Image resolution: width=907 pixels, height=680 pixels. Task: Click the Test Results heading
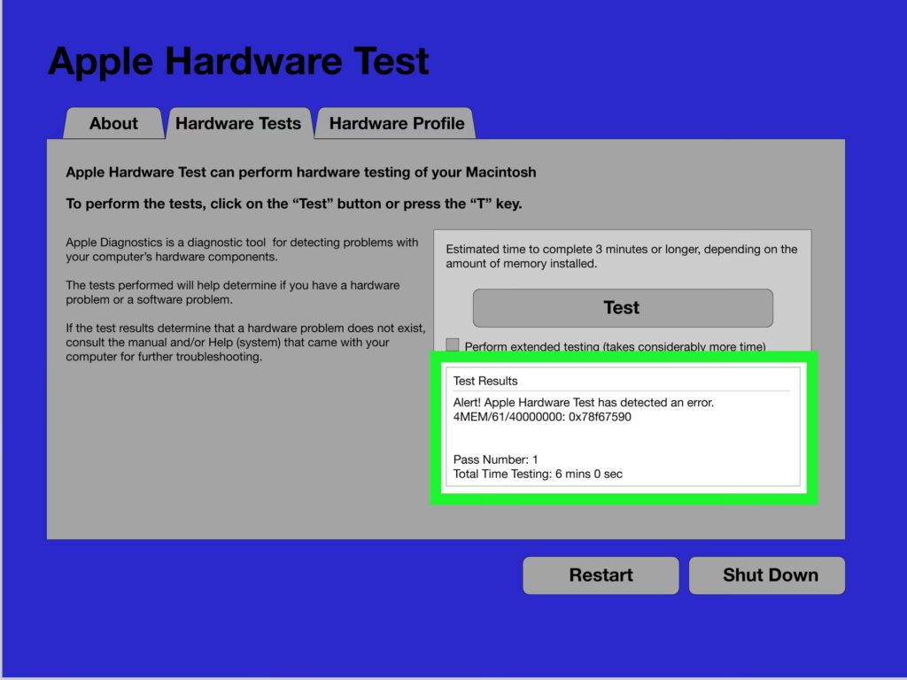[485, 381]
